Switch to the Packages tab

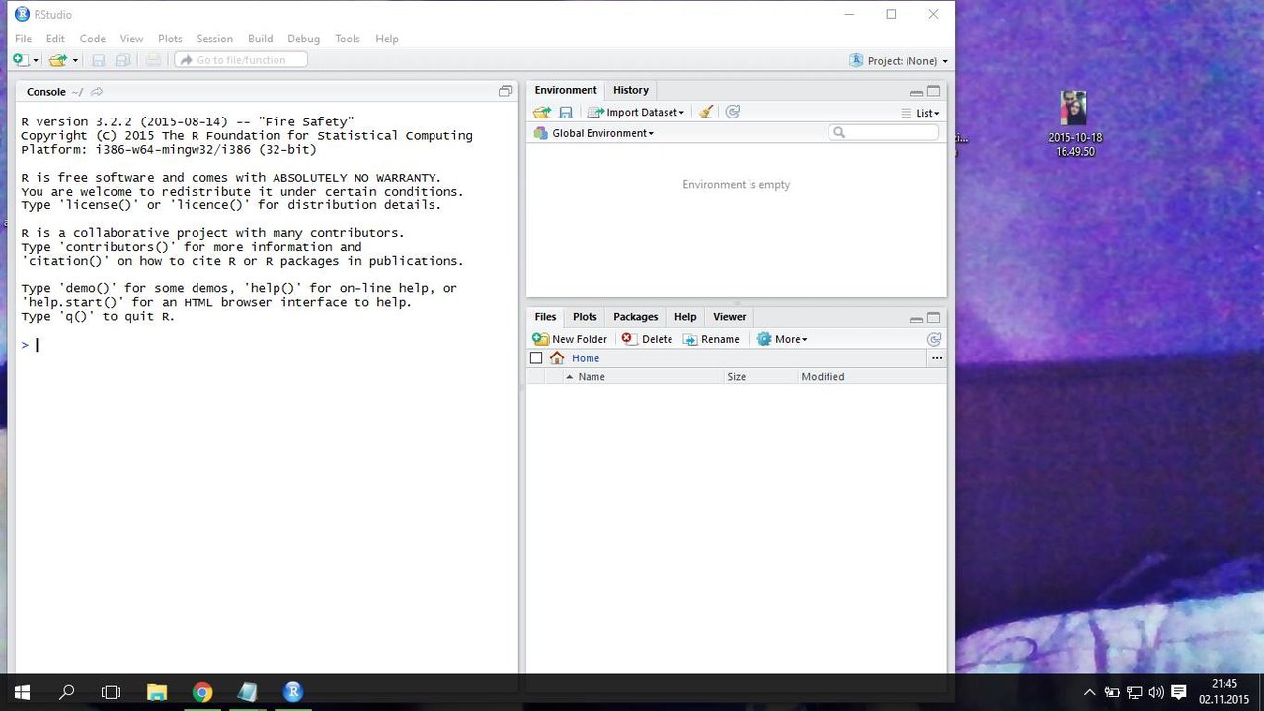coord(636,317)
